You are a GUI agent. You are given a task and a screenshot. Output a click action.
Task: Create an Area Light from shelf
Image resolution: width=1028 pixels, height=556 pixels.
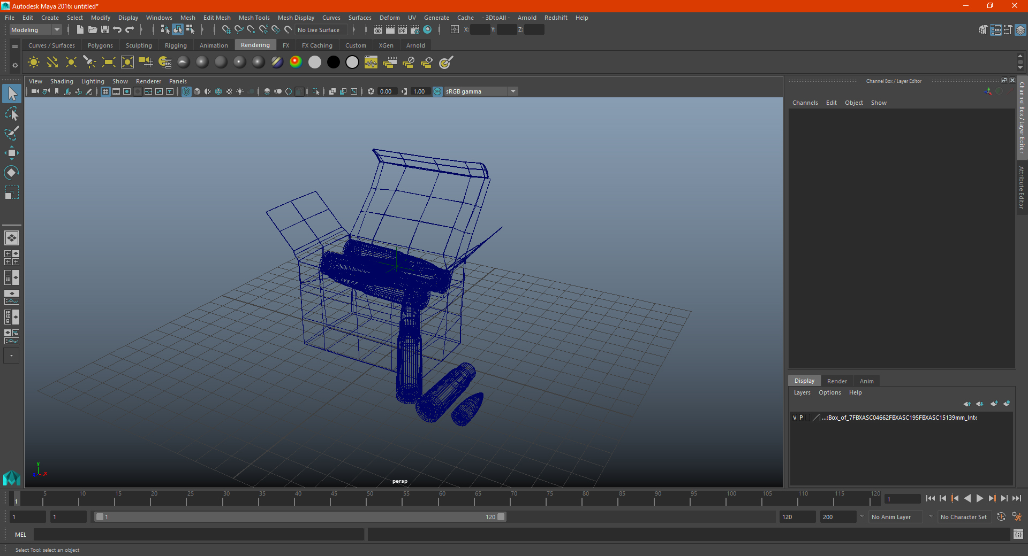coord(109,63)
